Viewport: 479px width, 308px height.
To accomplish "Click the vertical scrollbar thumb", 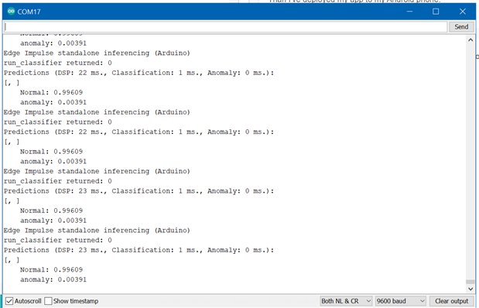I will coord(470,282).
